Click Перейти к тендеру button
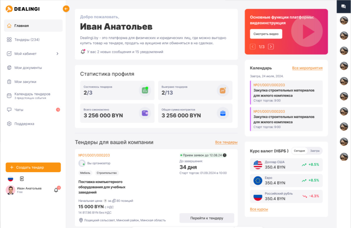Viewport: 351px width, 228px height. [207, 218]
